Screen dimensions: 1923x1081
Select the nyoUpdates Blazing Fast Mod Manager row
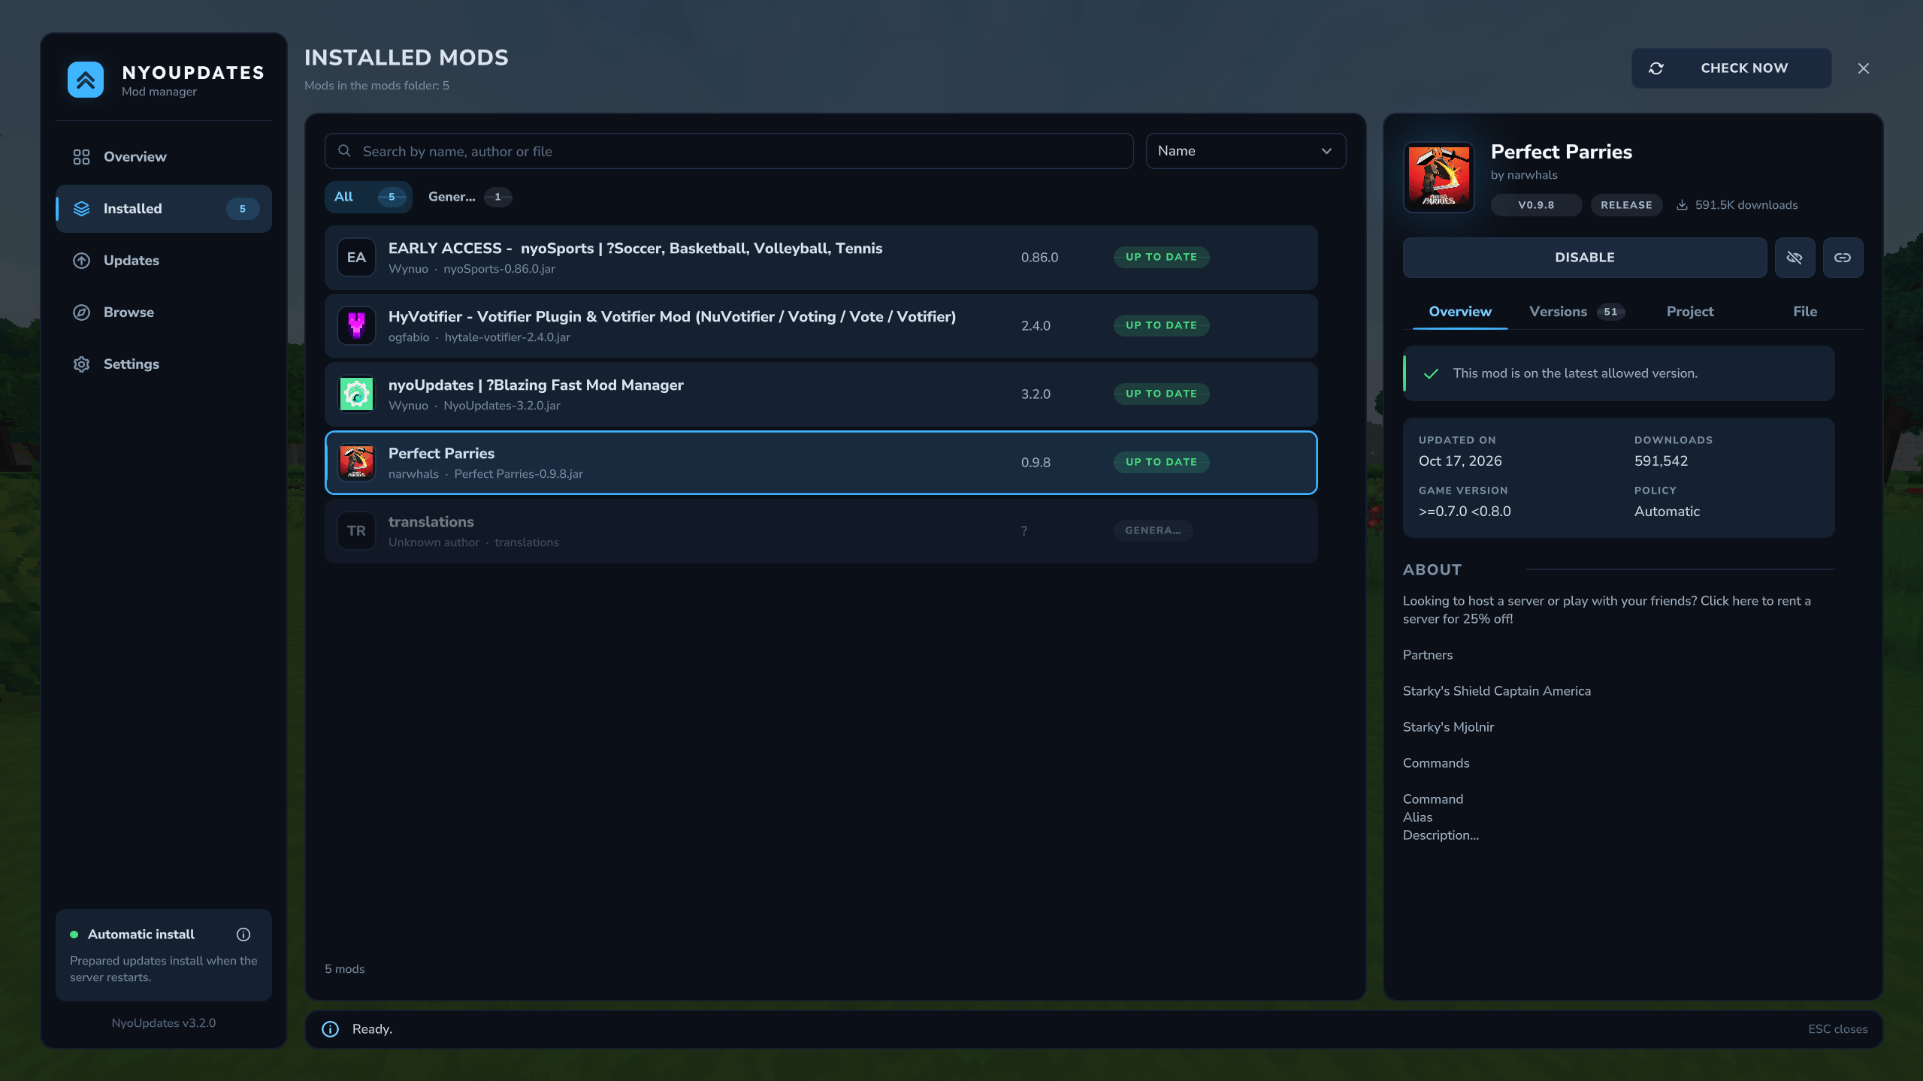pyautogui.click(x=821, y=394)
